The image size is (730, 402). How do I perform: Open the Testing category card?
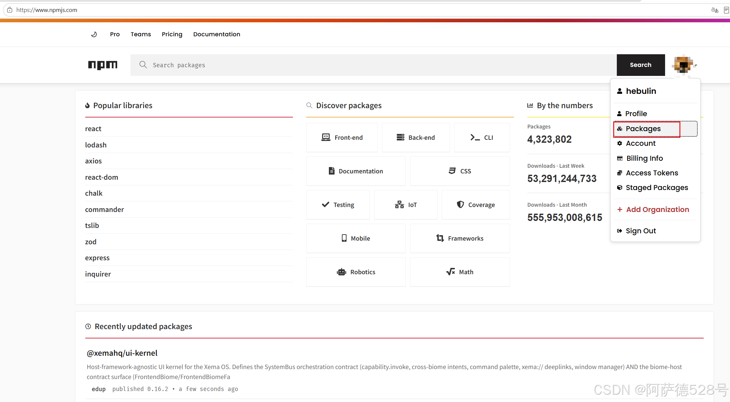click(338, 205)
